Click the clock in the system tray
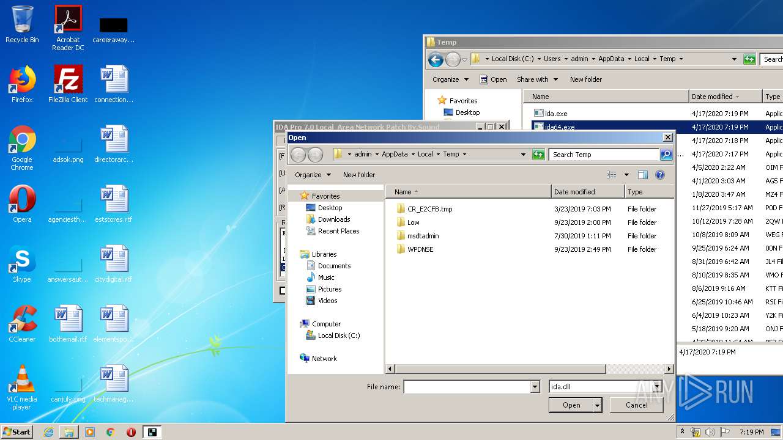Screen dimensions: 783x440 [x=751, y=432]
